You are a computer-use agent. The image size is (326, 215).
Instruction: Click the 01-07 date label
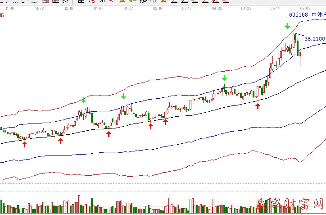coord(98,8)
